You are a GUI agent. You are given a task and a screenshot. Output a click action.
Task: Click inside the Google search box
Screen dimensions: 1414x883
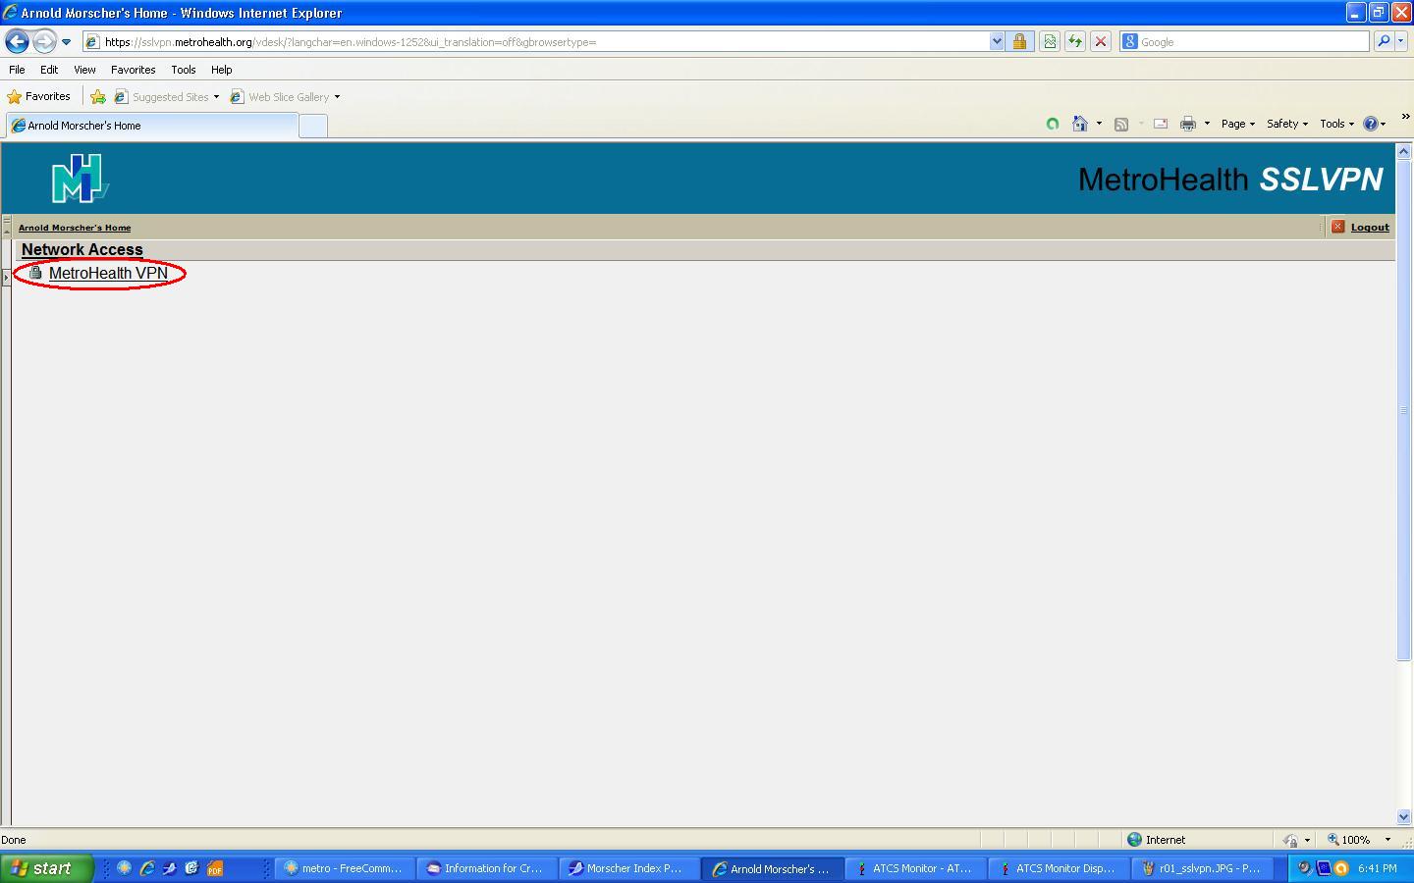1252,42
